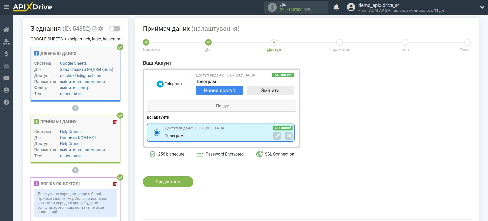Viewport: 488px width, 221px height.
Task: Open Завантажити РЯДКИ (нові) action link
Action: coord(87,69)
